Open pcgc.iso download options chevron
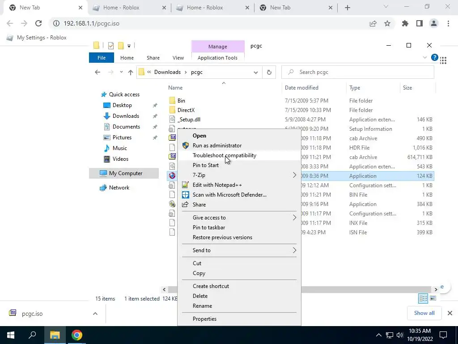Viewport: 458px width, 344px height. point(95,313)
